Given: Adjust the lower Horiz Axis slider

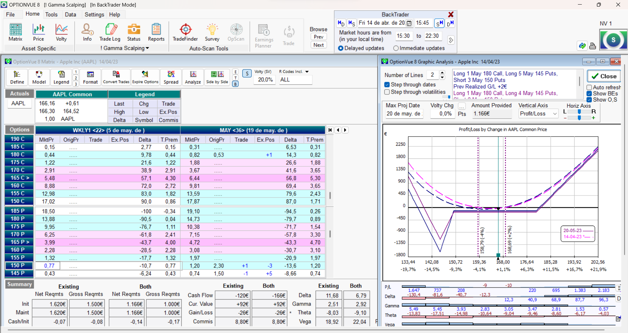Looking at the screenshot, I should point(579,118).
